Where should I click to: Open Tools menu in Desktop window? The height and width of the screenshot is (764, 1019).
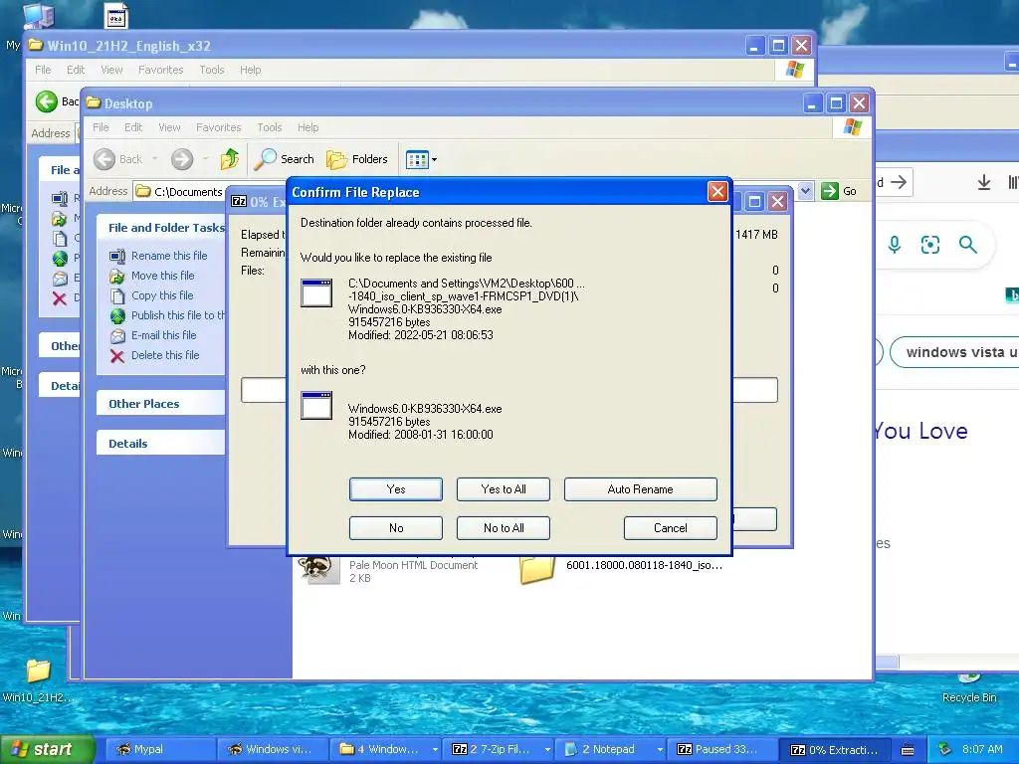click(269, 127)
